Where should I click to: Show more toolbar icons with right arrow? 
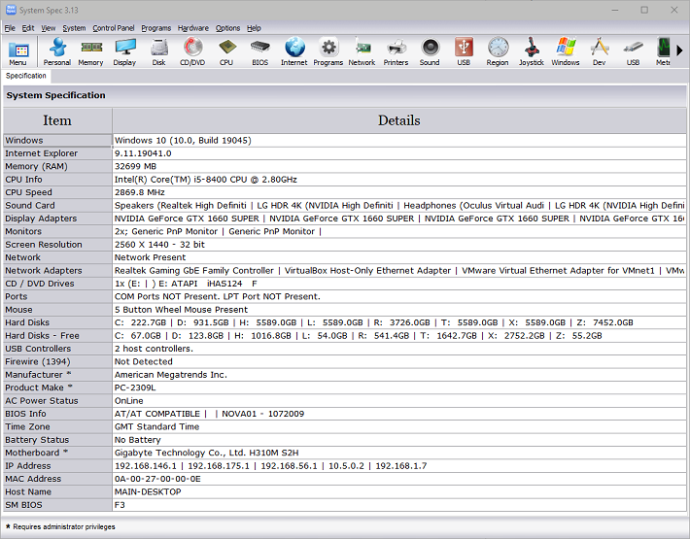click(x=680, y=51)
